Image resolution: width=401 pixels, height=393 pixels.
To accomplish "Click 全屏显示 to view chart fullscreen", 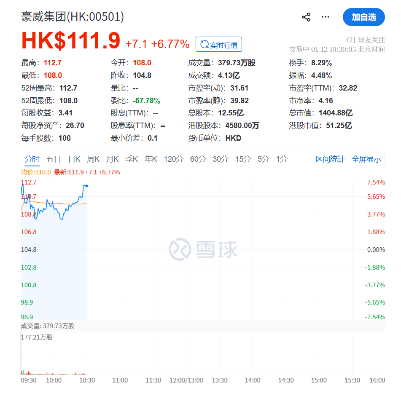I will 366,159.
